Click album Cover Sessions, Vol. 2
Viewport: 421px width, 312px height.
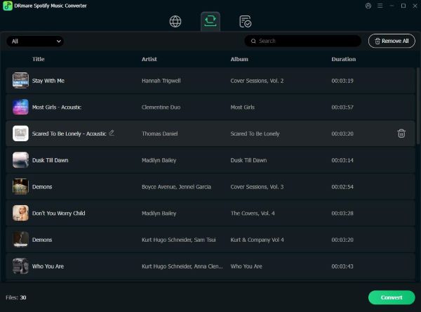pyautogui.click(x=257, y=81)
